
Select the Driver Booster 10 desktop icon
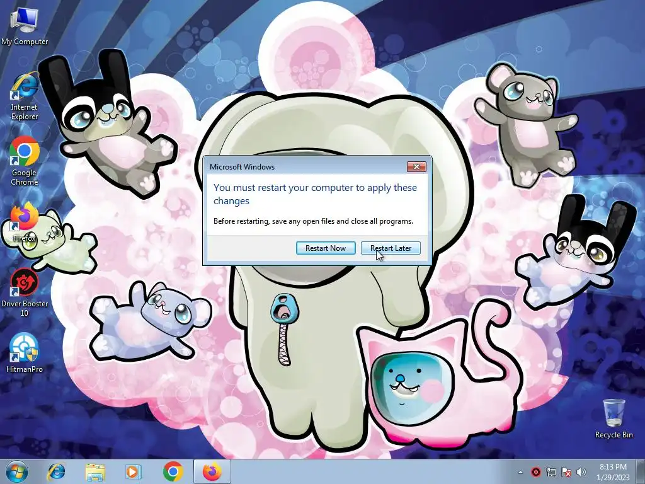pyautogui.click(x=25, y=292)
